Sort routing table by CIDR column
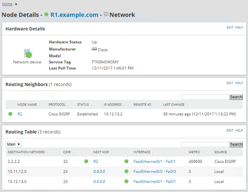The height and width of the screenshot is (192, 248). point(67,152)
